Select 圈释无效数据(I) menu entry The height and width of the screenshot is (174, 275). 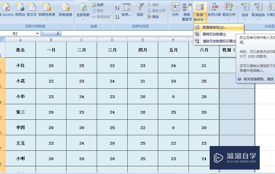(x=214, y=34)
